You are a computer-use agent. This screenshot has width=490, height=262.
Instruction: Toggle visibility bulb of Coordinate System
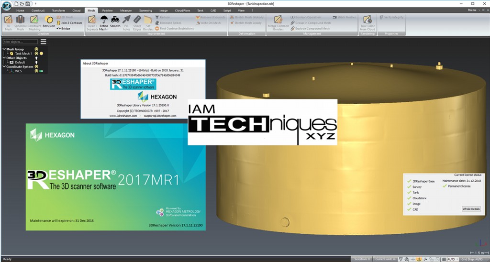pyautogui.click(x=36, y=66)
